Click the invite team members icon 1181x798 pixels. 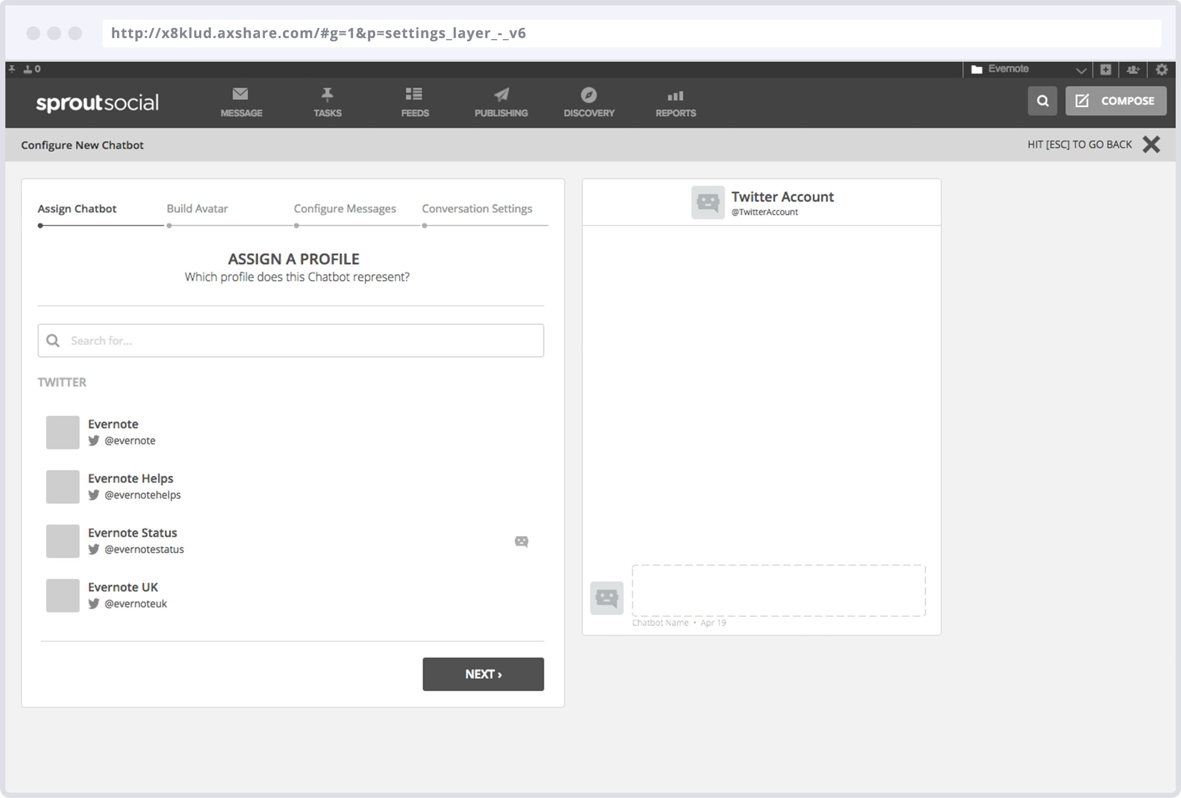point(1133,69)
